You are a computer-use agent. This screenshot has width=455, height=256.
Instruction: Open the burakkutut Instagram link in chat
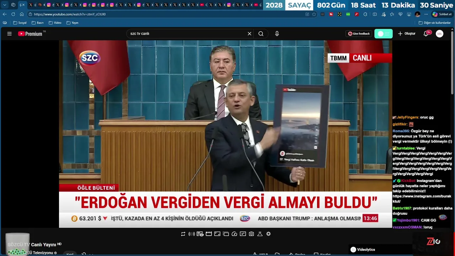[x=422, y=198]
